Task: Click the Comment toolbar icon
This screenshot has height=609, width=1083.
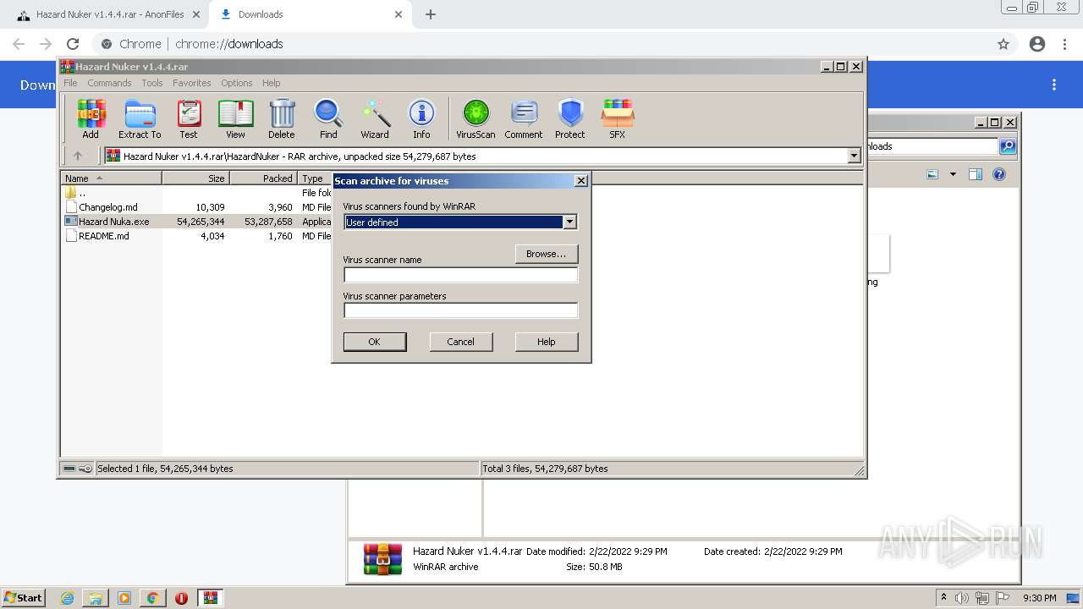Action: (x=524, y=118)
